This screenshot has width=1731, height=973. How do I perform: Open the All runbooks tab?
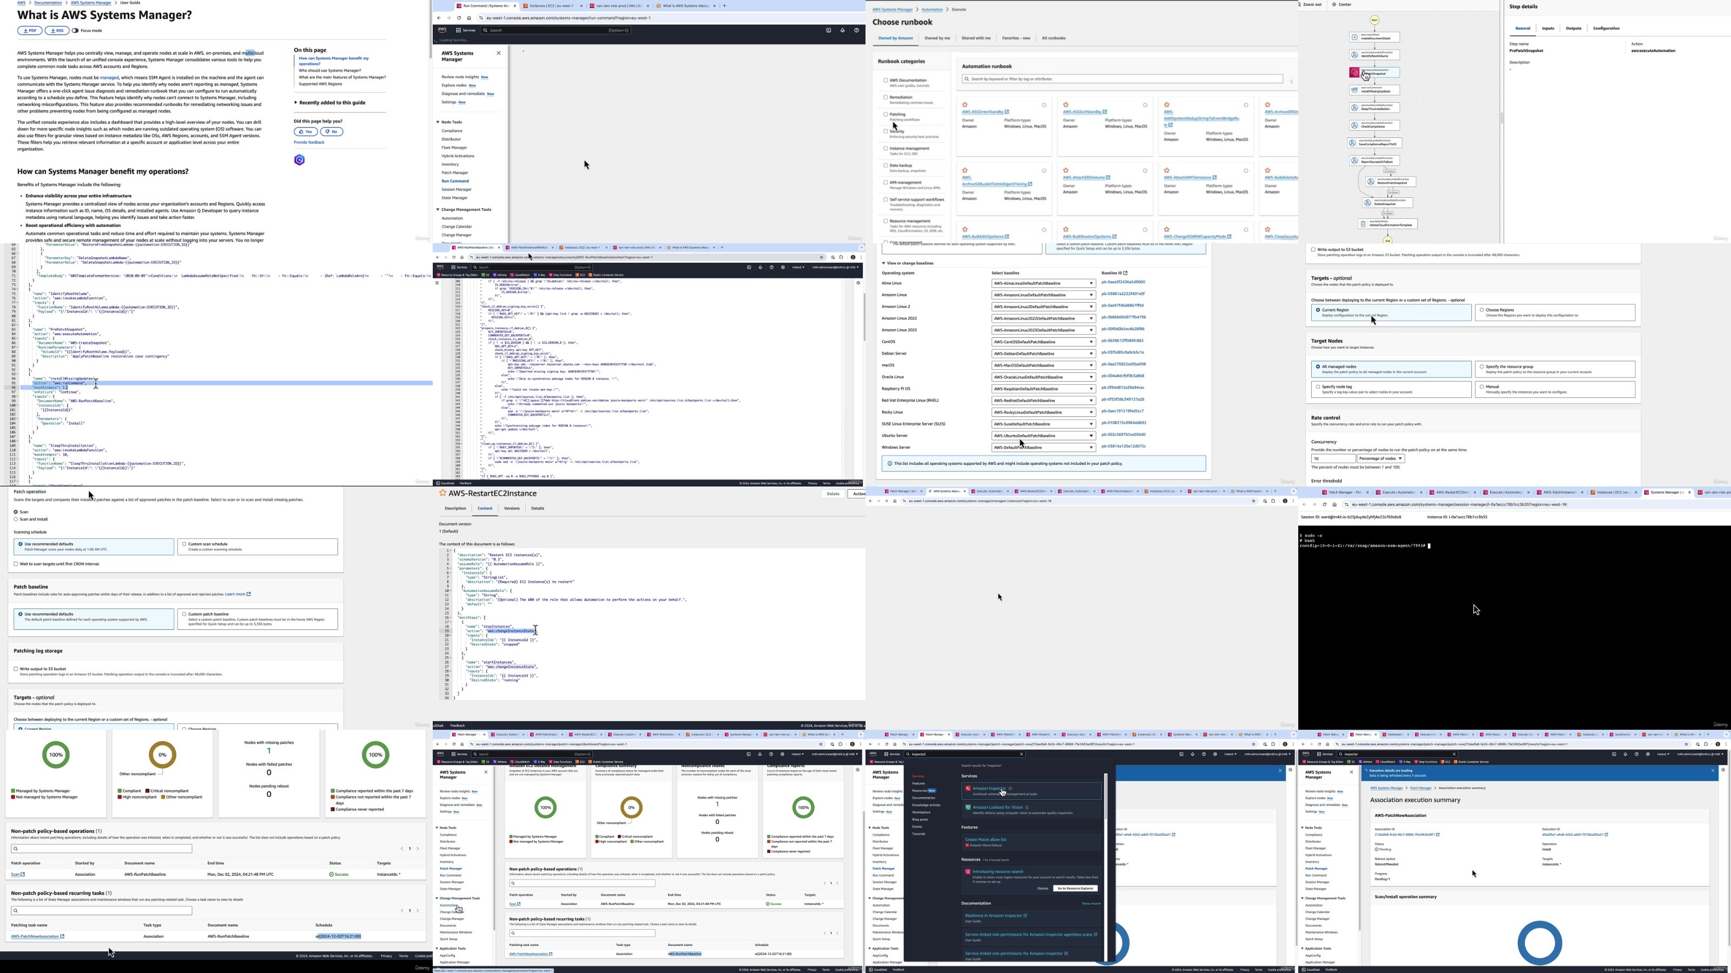click(x=1054, y=38)
